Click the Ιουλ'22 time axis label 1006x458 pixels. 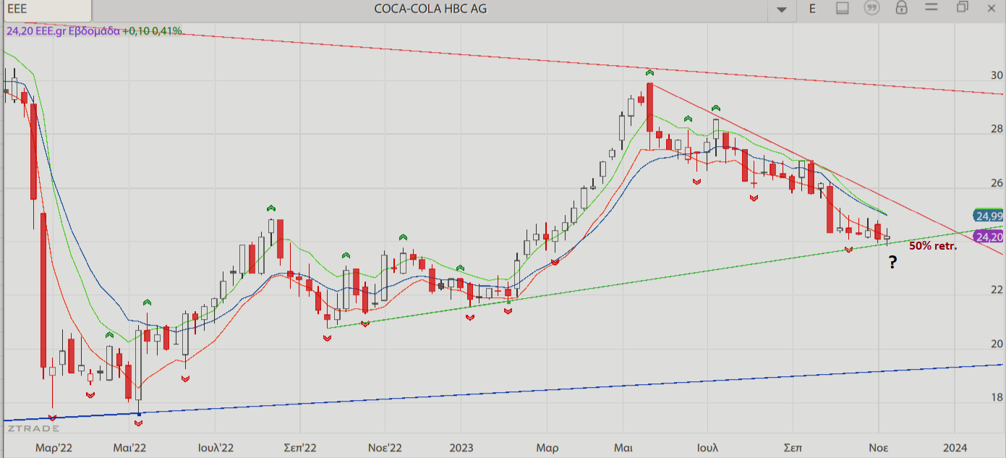tap(216, 448)
